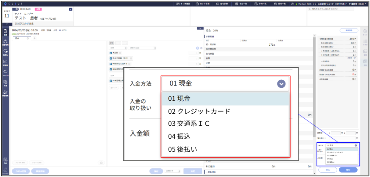Image resolution: width=370 pixels, height=177 pixels.
Task: Click the help question mark icon
Action: pos(292,4)
